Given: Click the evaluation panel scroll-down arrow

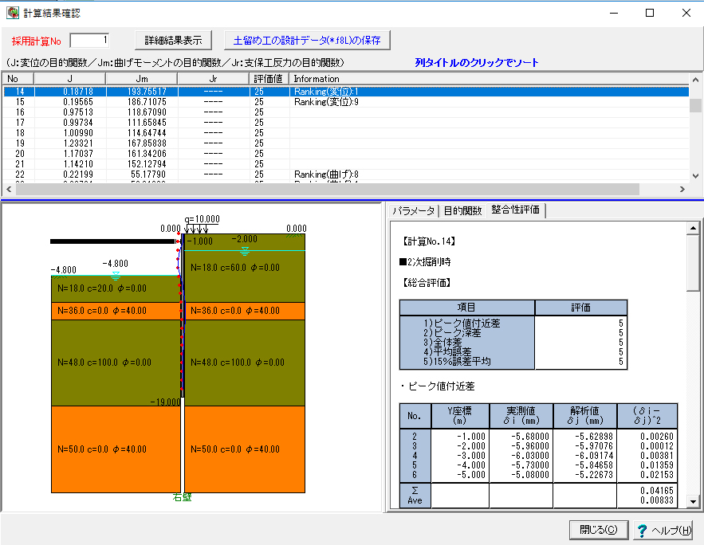Looking at the screenshot, I should click(693, 501).
